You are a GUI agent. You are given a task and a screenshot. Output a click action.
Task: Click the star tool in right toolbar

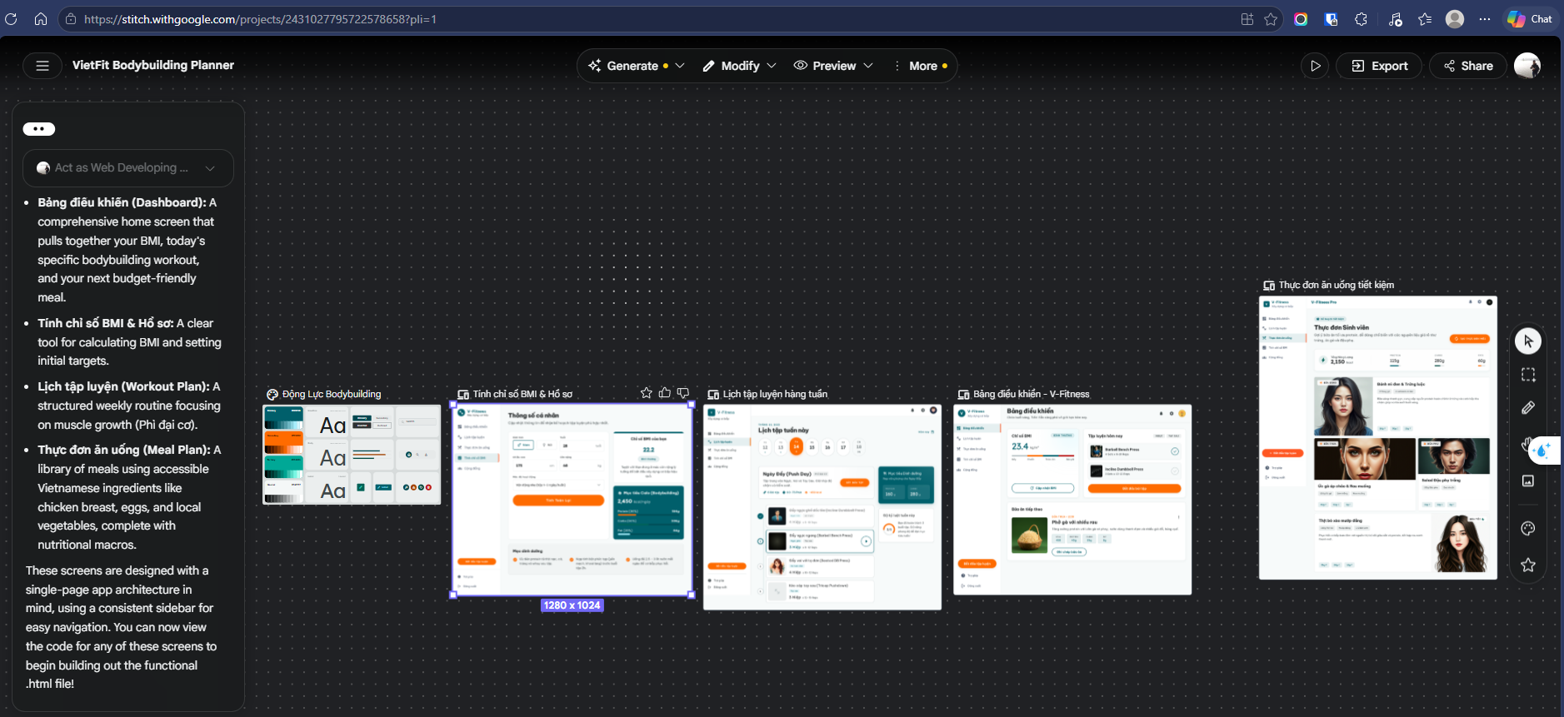tap(1527, 565)
